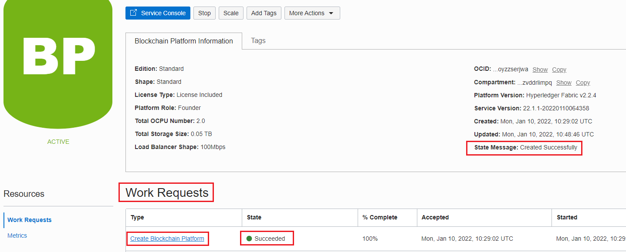This screenshot has height=252, width=626.
Task: Switch to the Tags tab
Action: click(x=258, y=40)
